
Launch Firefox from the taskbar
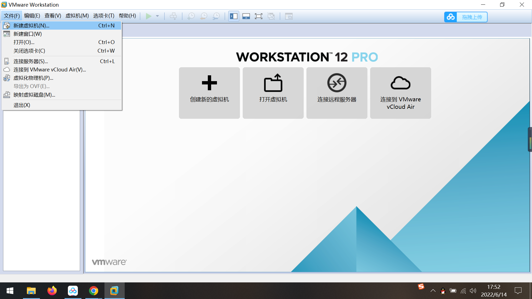click(x=52, y=291)
